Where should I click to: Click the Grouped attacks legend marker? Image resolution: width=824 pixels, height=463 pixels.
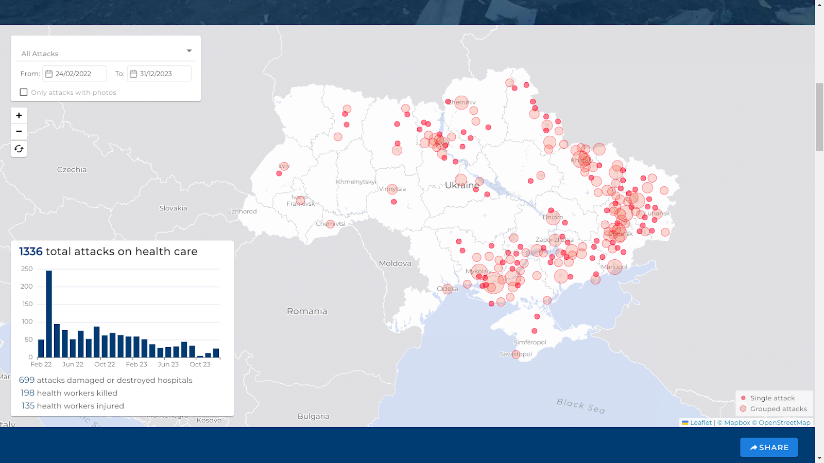743,408
